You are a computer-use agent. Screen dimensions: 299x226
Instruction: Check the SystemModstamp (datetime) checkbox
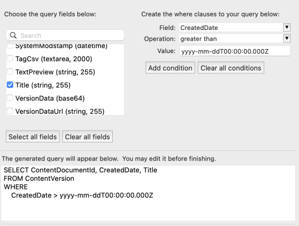pos(10,46)
